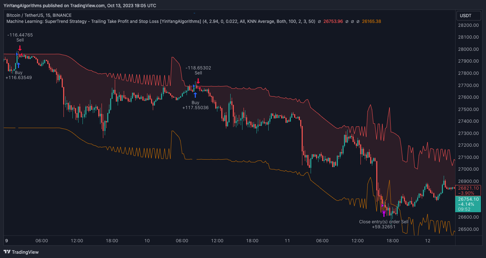Click the +117.55036 trade label

[x=195, y=107]
